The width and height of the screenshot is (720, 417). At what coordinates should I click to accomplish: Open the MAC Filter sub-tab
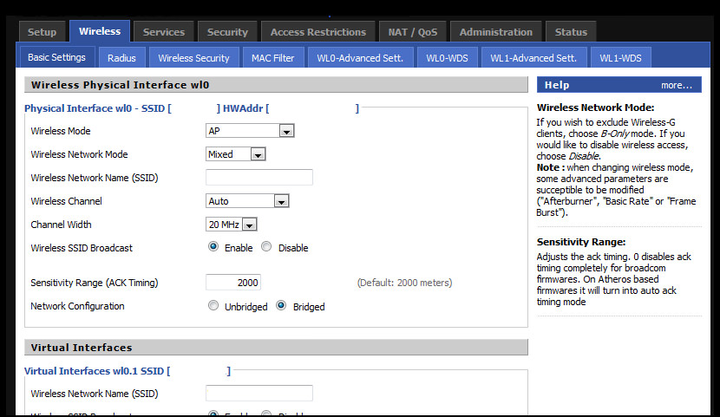coord(272,58)
